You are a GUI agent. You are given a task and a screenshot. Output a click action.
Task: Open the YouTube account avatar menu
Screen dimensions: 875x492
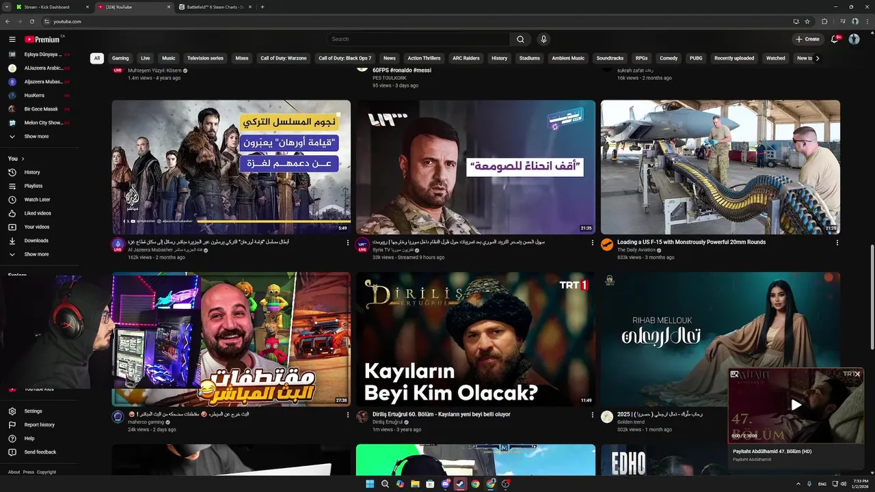pyautogui.click(x=854, y=39)
